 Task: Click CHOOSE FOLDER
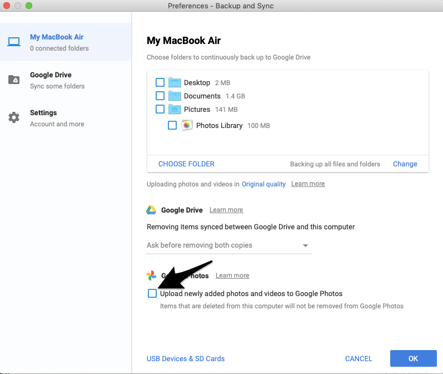186,164
